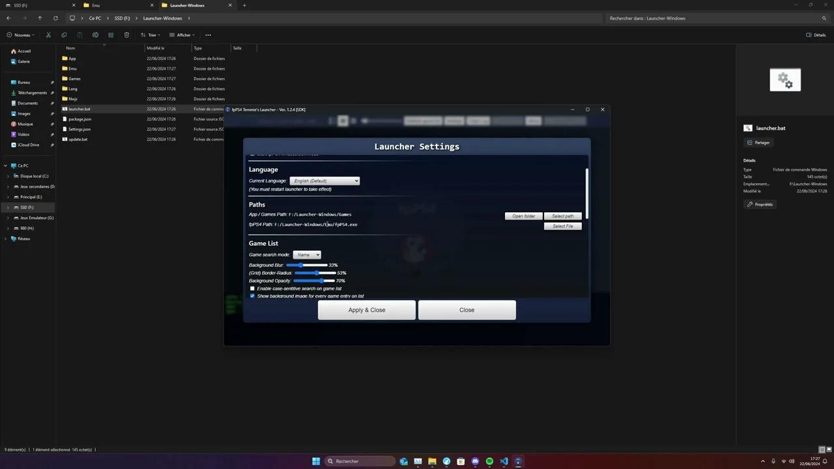This screenshot has width=834, height=469.
Task: Open the Nouveau menu in Explorer
Action: [22, 35]
